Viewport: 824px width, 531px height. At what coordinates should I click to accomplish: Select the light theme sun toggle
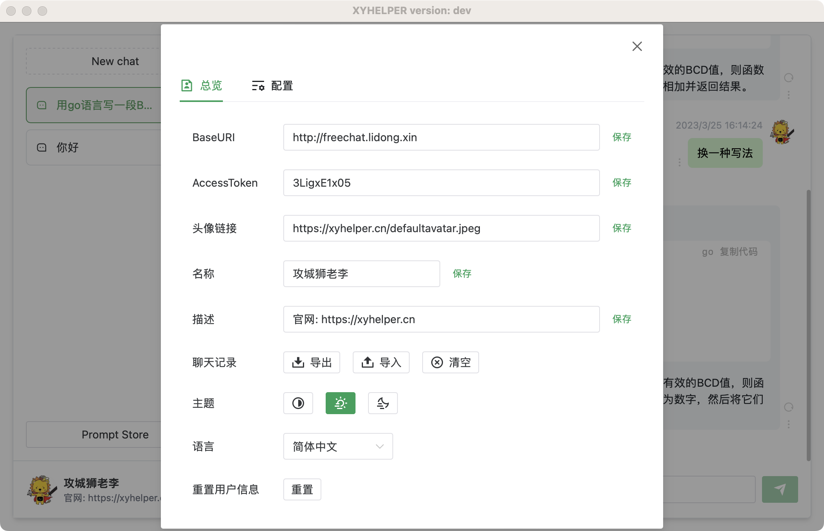[340, 403]
